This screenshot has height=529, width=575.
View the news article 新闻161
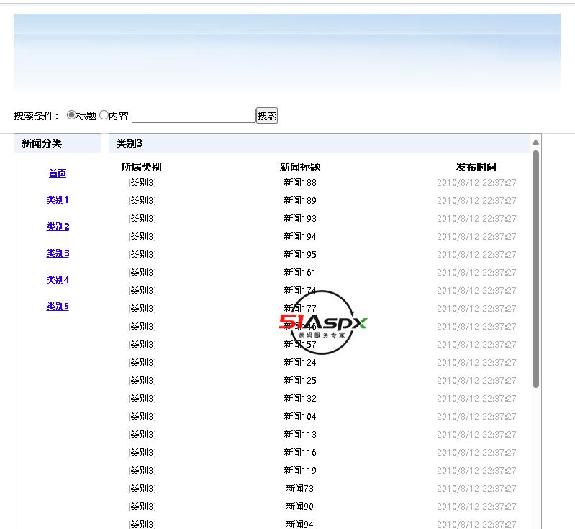pos(299,273)
